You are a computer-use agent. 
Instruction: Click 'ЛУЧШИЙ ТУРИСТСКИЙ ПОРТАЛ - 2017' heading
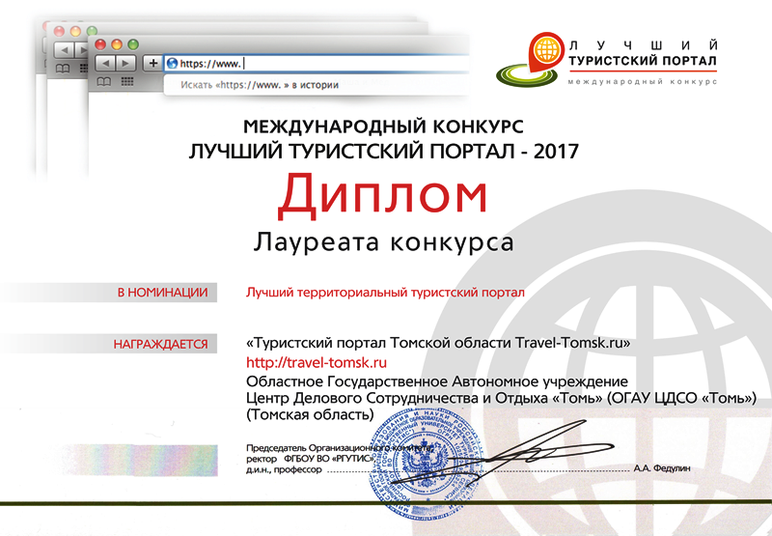tap(384, 151)
